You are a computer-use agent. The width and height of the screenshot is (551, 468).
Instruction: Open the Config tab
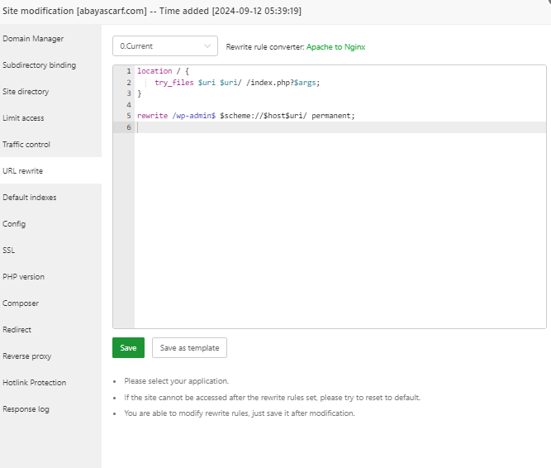[14, 224]
